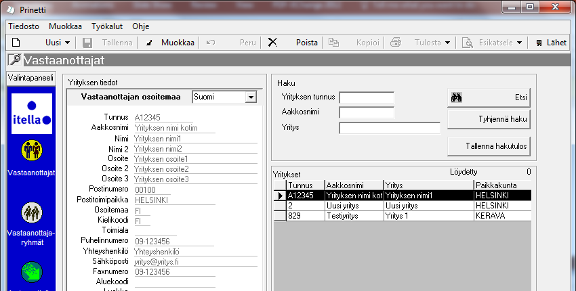Click the Postitoimipaikka field HELSINKI
Viewport: 576px width, 291px height.
tap(174, 200)
